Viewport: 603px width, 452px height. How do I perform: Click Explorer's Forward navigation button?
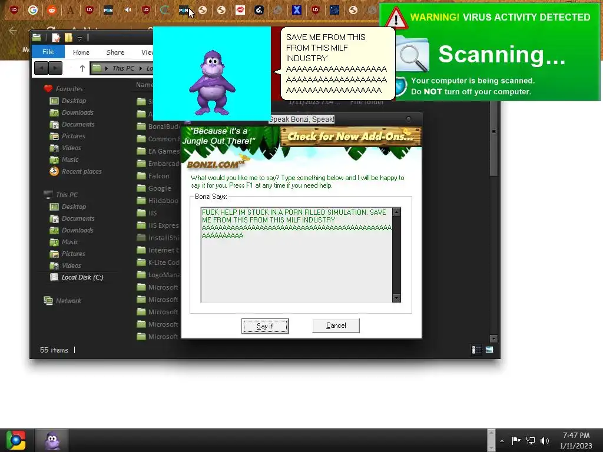tap(55, 68)
